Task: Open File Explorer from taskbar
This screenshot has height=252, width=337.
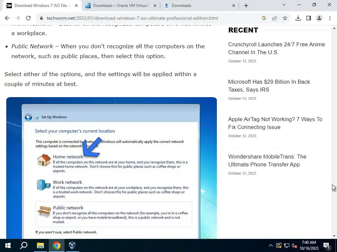Action: click(40, 245)
